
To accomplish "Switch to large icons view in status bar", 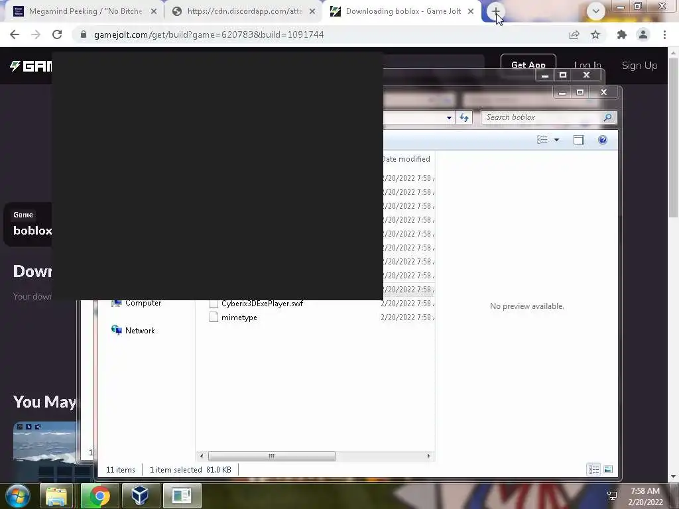I will (x=608, y=469).
